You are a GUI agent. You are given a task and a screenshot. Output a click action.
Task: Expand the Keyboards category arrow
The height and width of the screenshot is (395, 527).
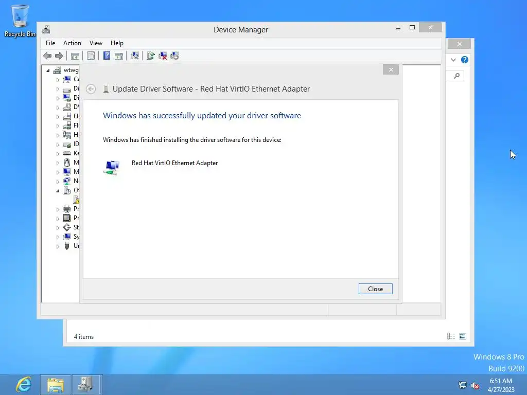click(x=58, y=154)
